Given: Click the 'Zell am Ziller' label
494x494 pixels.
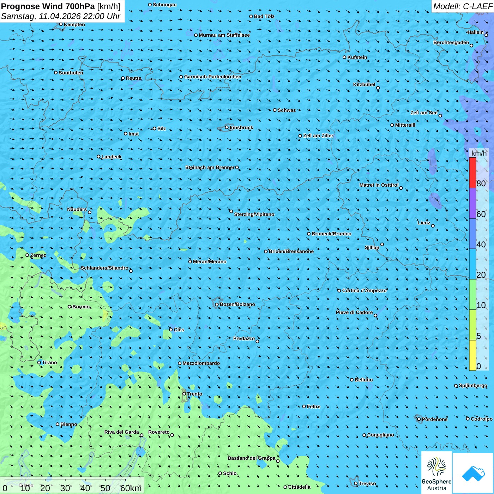Looking at the screenshot, I should pos(318,135).
